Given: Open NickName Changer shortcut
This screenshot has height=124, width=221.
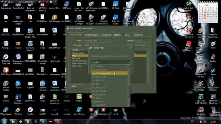Looking at the screenshot, I should (79, 20).
